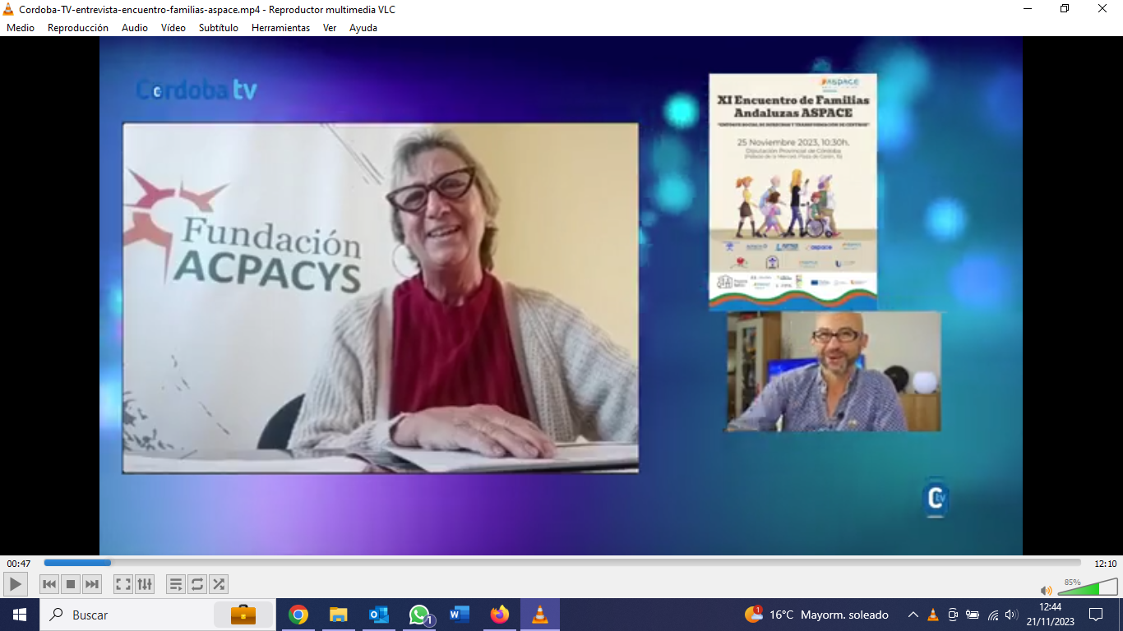Launch Google Chrome from taskbar
The width and height of the screenshot is (1123, 631).
pos(298,615)
